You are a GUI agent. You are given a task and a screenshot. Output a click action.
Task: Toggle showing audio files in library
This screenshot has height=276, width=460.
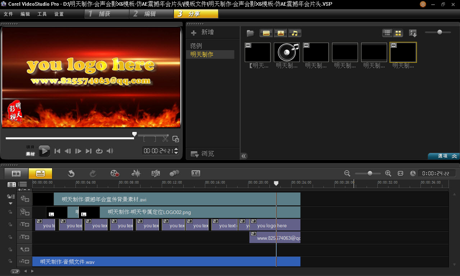pyautogui.click(x=295, y=33)
